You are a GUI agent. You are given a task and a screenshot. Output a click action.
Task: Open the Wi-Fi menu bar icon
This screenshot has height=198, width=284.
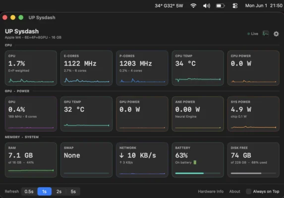tap(193, 6)
